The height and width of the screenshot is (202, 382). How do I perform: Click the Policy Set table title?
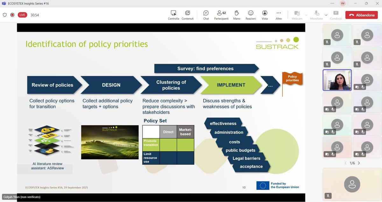pyautogui.click(x=155, y=121)
